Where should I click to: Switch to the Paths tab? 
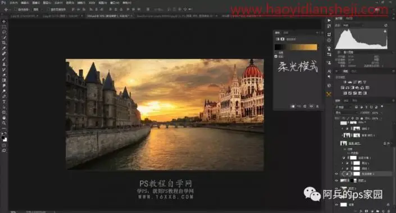[x=354, y=100]
